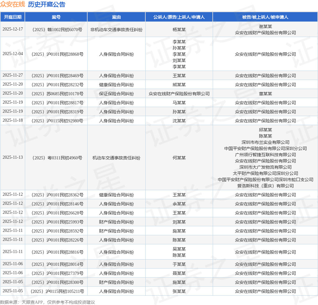
Task: Click the 保证保险合同纠纷 cell
Action: click(x=116, y=94)
